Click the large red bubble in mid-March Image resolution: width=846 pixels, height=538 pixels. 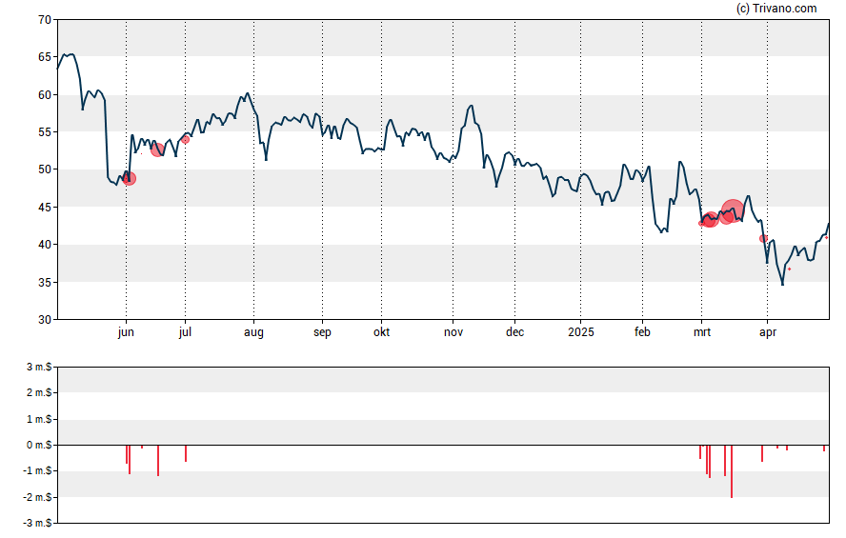(x=733, y=210)
